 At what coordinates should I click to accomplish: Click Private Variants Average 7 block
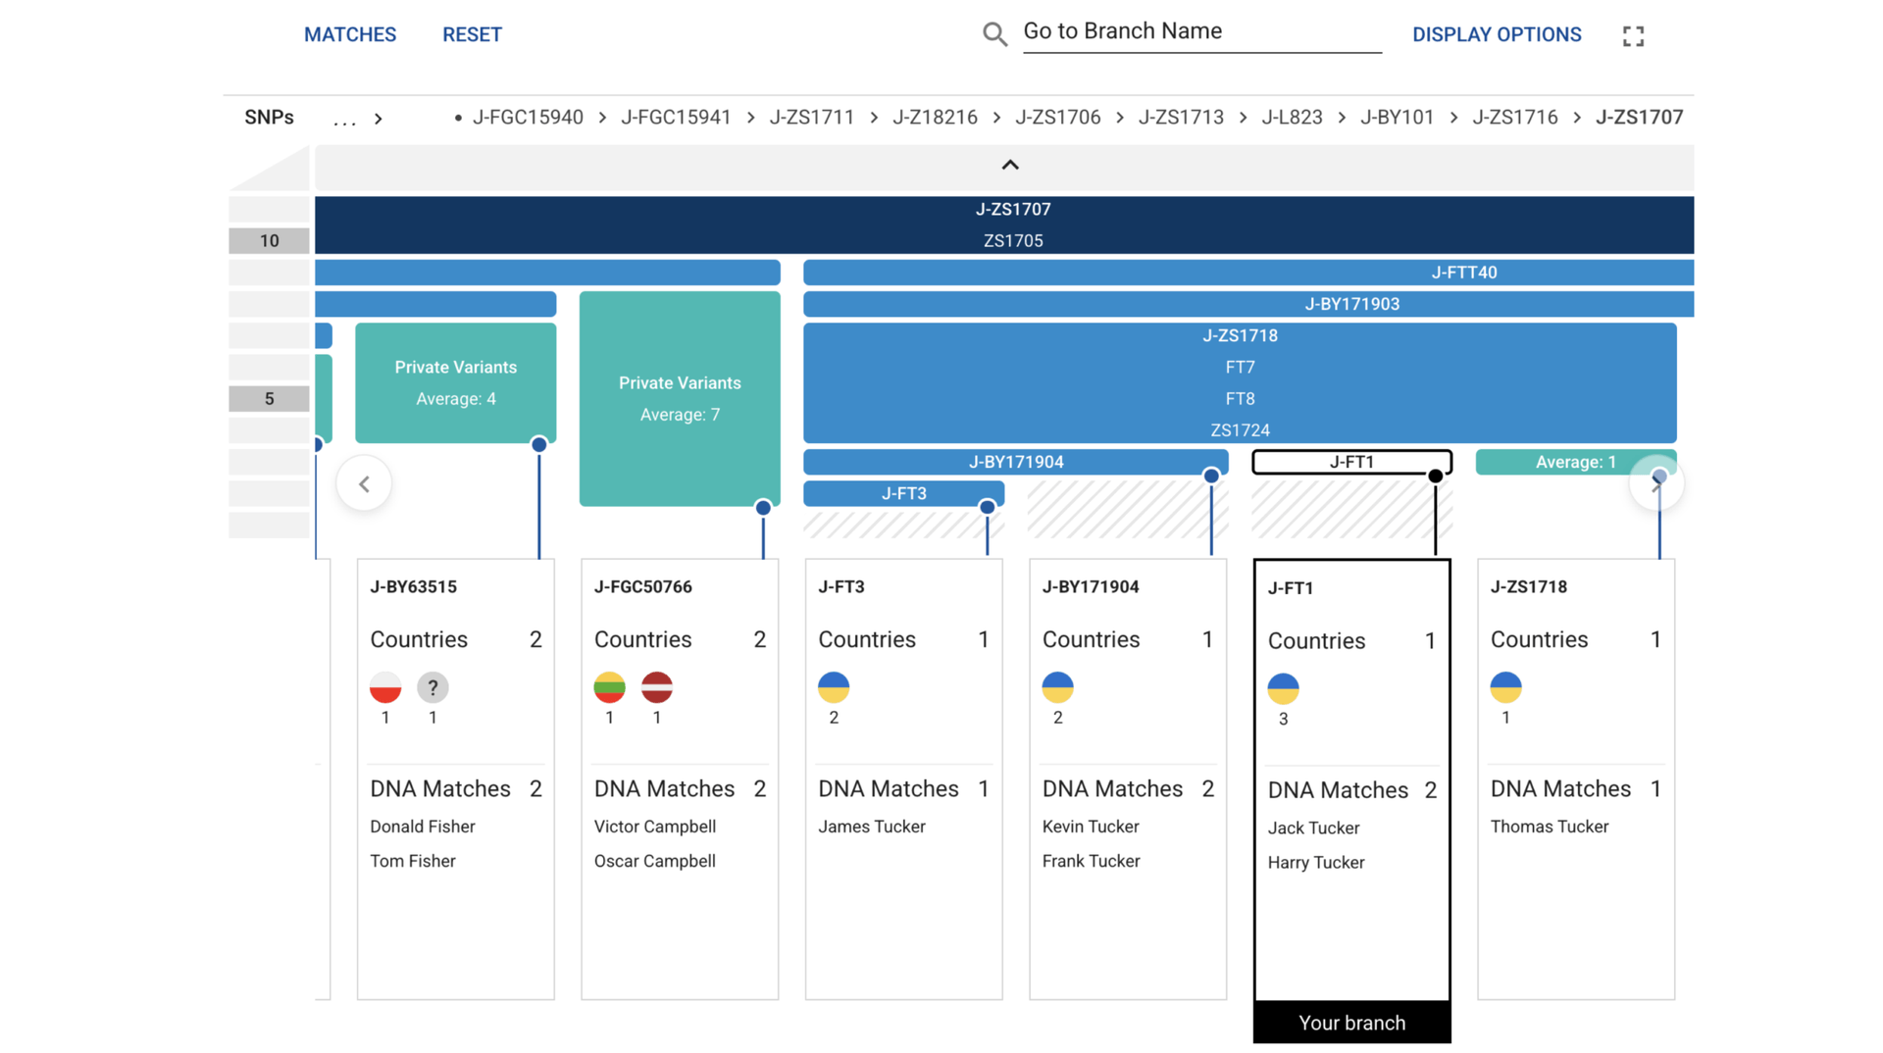click(680, 399)
